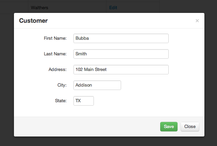Open the Edit link behind the dialog
This screenshot has width=217, height=146.
click(113, 7)
